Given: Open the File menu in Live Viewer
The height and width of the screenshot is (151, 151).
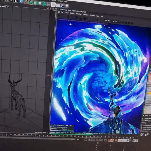Looking at the screenshot, I should 62,12.
